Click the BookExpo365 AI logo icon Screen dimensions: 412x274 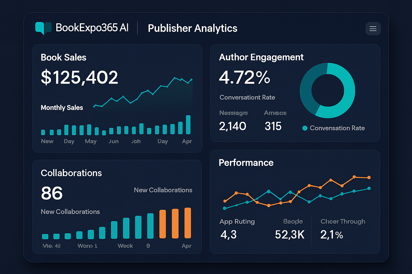44,28
